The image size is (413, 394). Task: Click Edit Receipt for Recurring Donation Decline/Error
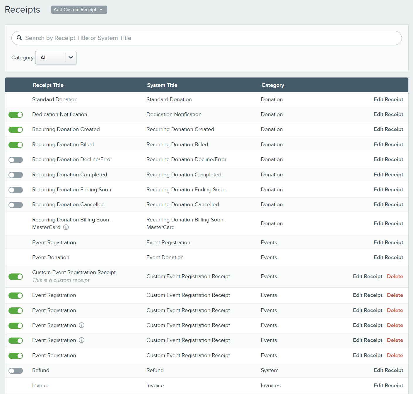point(388,159)
